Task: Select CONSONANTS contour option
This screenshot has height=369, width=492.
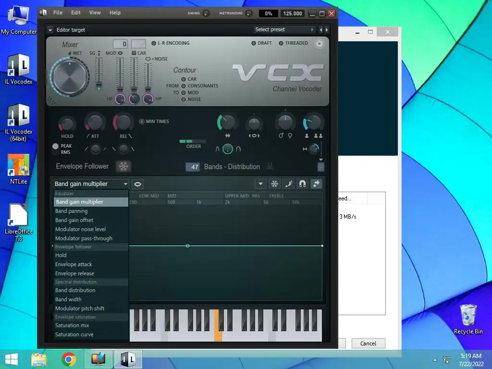Action: point(199,86)
